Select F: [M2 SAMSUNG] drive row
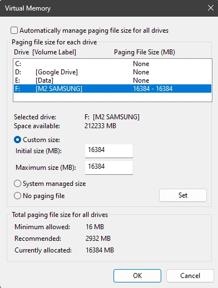The width and height of the screenshot is (218, 288). click(112, 89)
